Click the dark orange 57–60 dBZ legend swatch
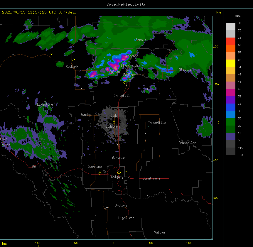 tap(231, 48)
